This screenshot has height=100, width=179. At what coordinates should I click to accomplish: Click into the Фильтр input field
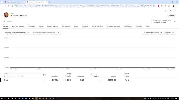(x=9, y=21)
